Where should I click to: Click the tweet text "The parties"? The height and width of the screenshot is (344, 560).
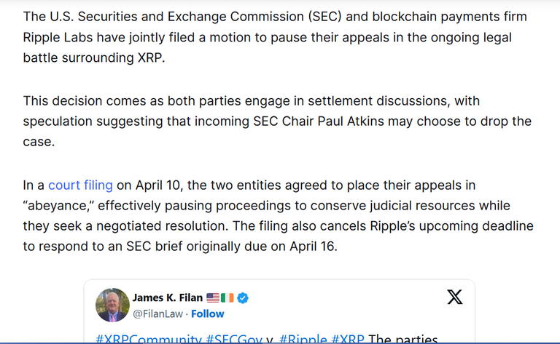tap(402, 339)
